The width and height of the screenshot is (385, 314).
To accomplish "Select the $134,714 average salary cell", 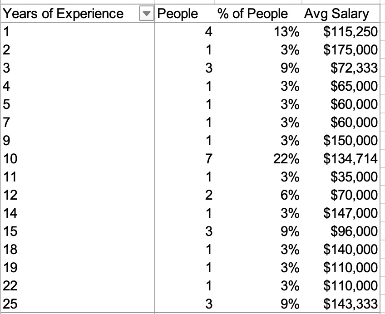I will tap(350, 159).
